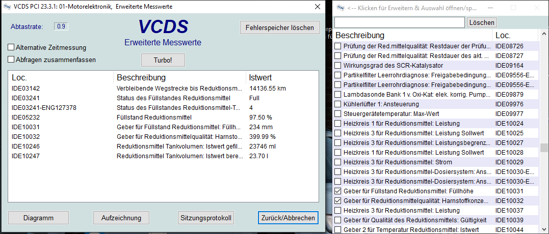Screen dimensions: 549x234
Task: Select IDE10247 in the Loc. column
Action: pos(25,156)
